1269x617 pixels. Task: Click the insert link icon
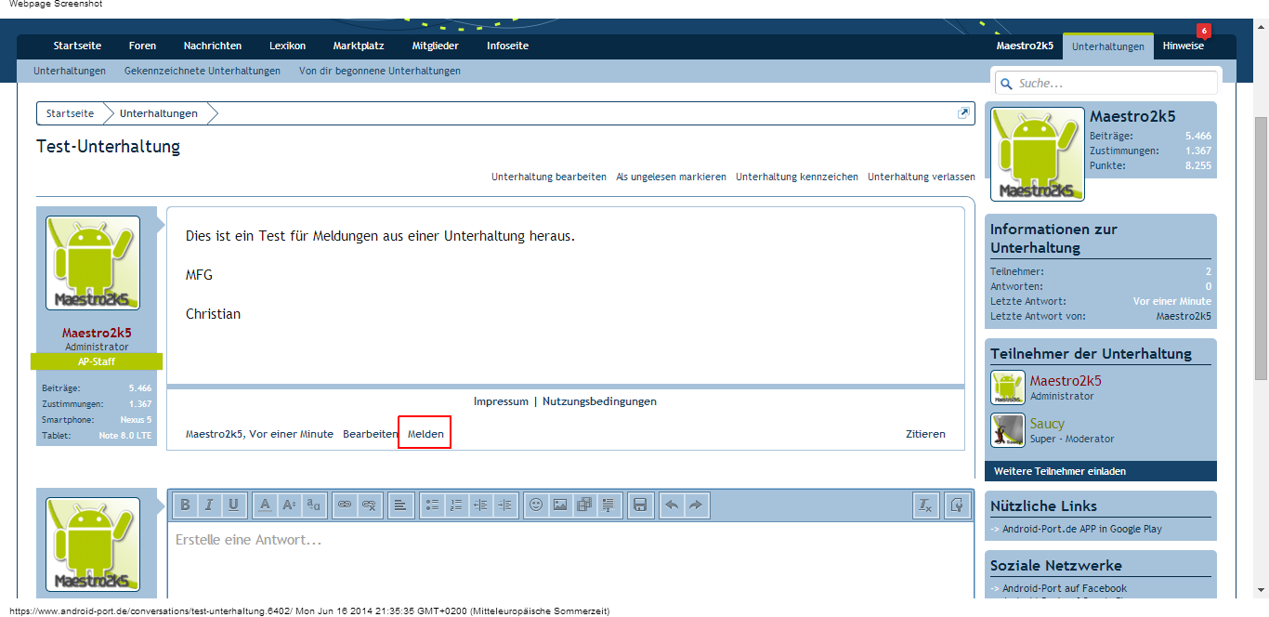pyautogui.click(x=345, y=505)
